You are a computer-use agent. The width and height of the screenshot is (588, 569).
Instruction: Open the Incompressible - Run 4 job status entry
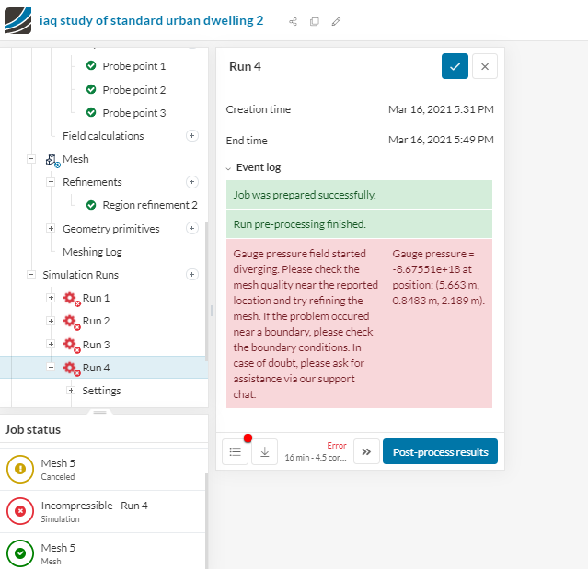[94, 510]
